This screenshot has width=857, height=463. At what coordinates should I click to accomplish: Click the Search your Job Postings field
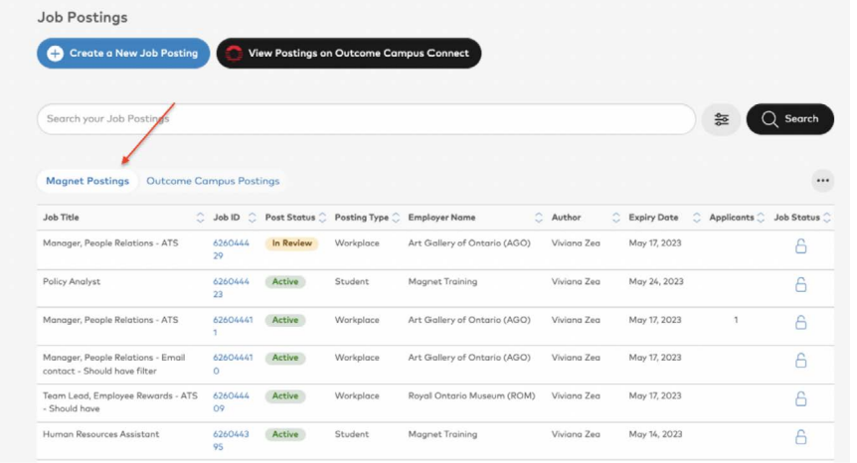click(x=365, y=119)
